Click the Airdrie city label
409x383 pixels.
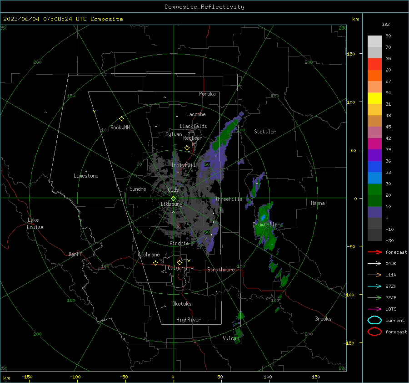[179, 243]
